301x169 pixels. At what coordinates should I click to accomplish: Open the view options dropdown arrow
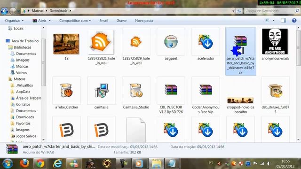point(274,20)
